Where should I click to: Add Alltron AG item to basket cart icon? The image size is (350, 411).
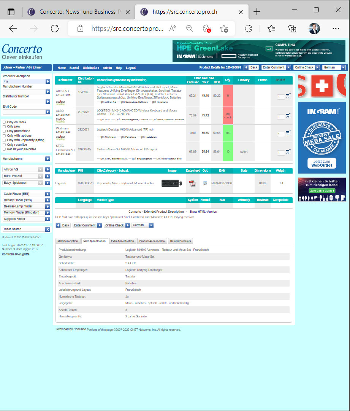288,96
